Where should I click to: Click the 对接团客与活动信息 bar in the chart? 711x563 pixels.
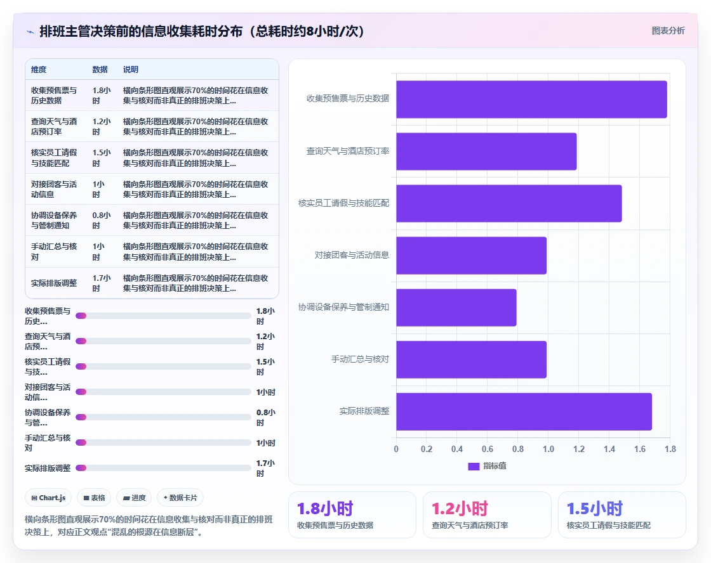(x=471, y=256)
